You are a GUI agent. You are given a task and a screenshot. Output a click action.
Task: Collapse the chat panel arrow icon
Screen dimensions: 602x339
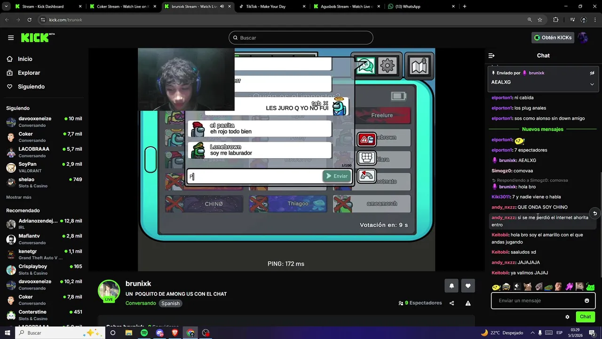click(x=491, y=56)
